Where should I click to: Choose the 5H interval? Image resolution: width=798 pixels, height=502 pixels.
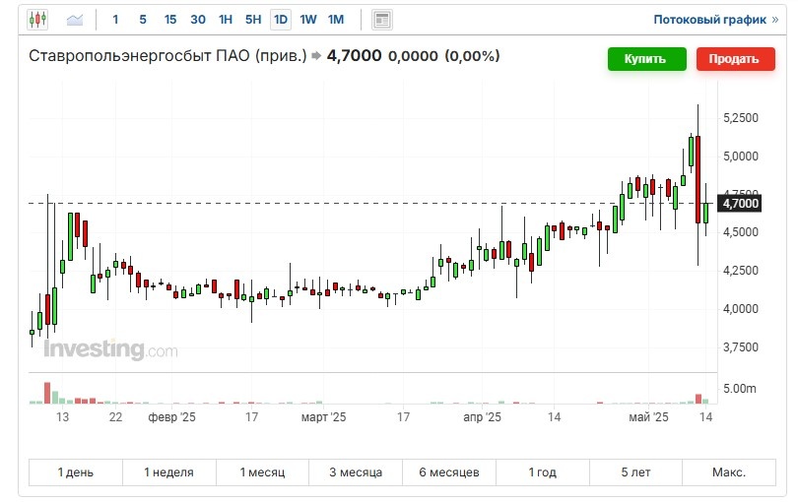(x=253, y=20)
